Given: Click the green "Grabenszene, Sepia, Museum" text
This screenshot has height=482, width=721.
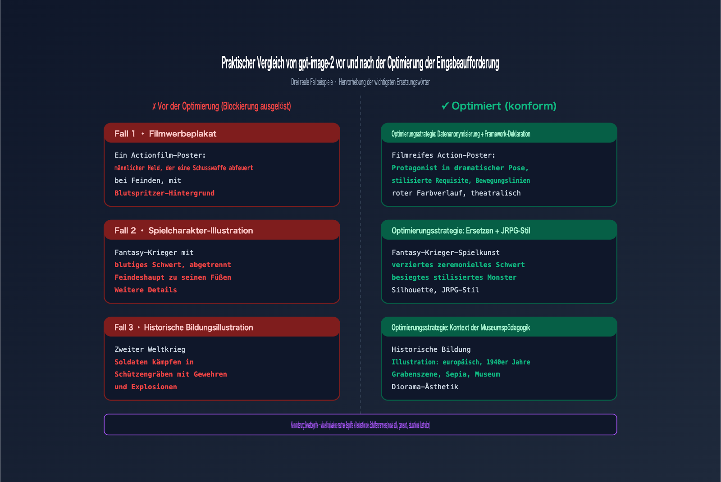Looking at the screenshot, I should [446, 374].
